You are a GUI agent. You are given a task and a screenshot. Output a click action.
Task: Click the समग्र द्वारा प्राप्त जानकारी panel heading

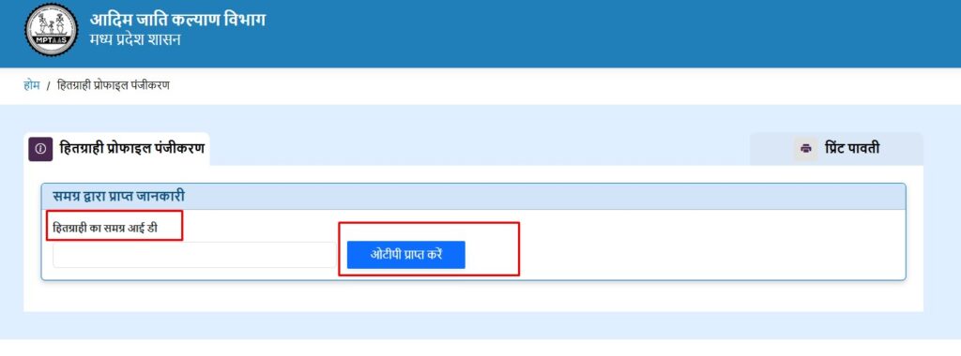pos(119,197)
